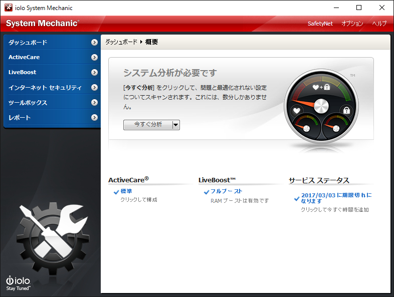Viewport: 394px width, 297px height.
Task: Open オプション in the header
Action: pyautogui.click(x=352, y=24)
